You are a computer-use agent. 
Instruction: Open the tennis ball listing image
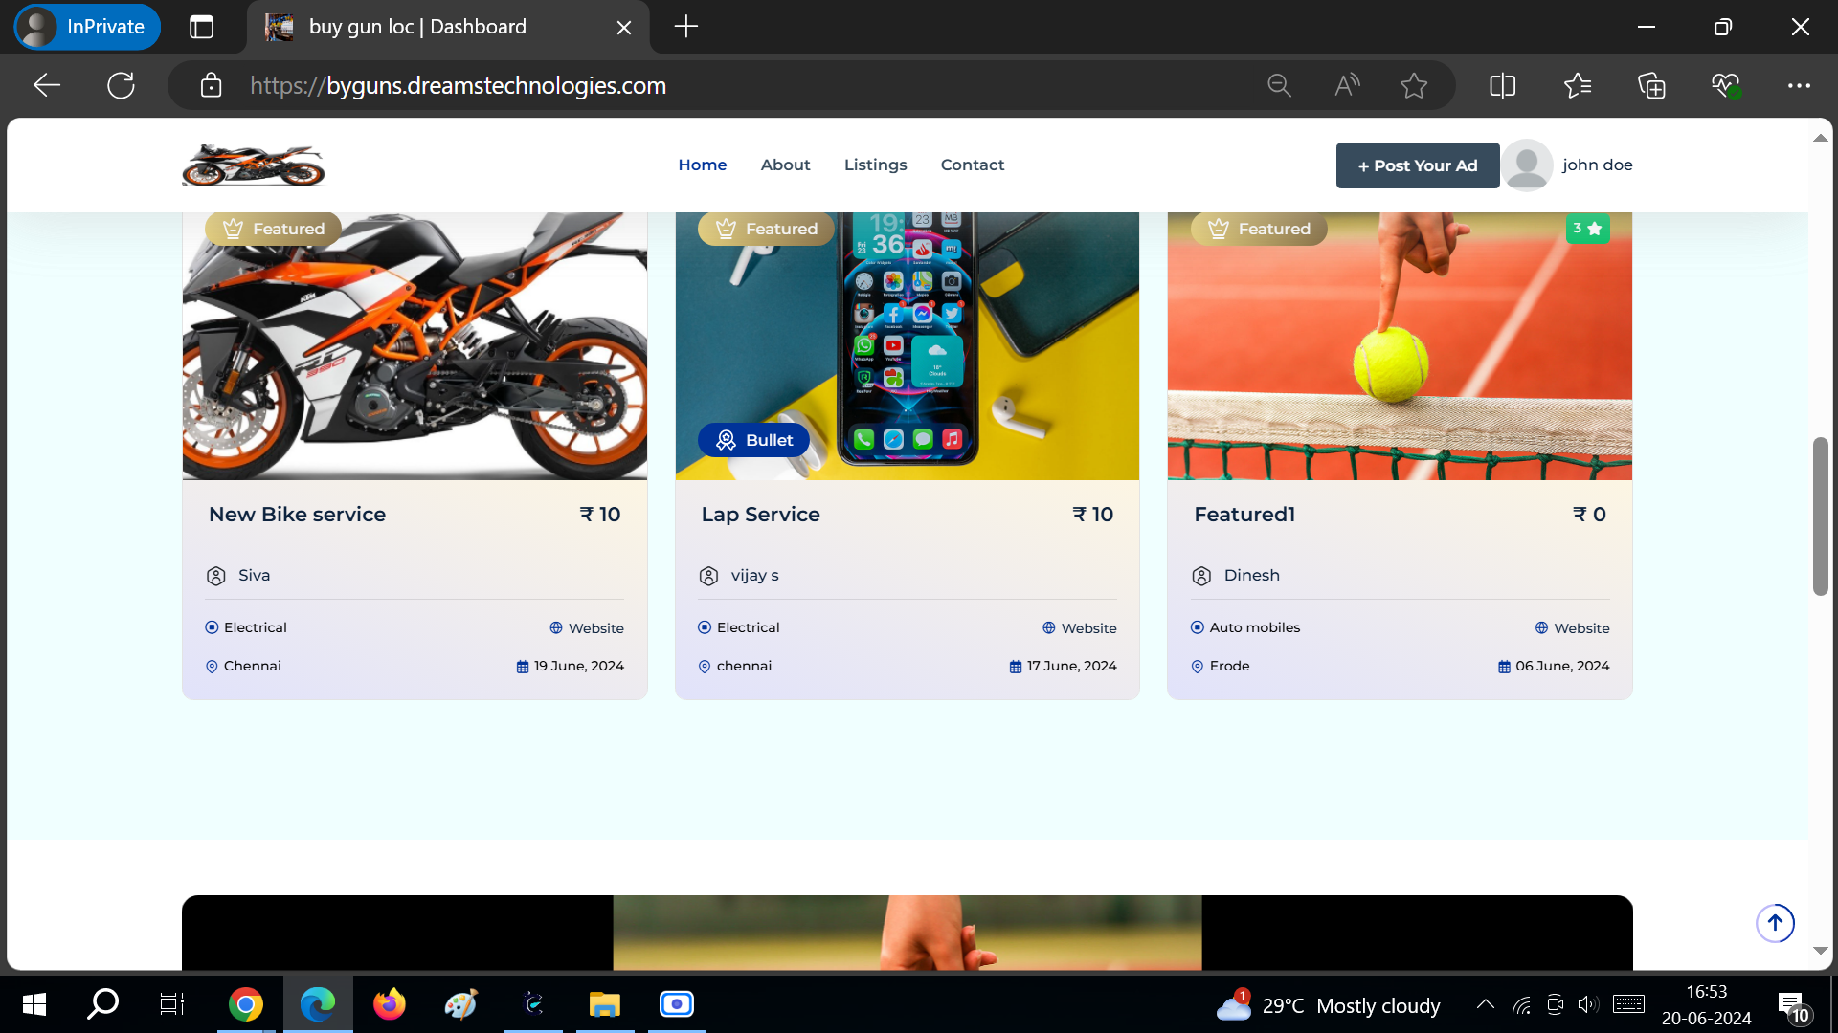coord(1400,346)
